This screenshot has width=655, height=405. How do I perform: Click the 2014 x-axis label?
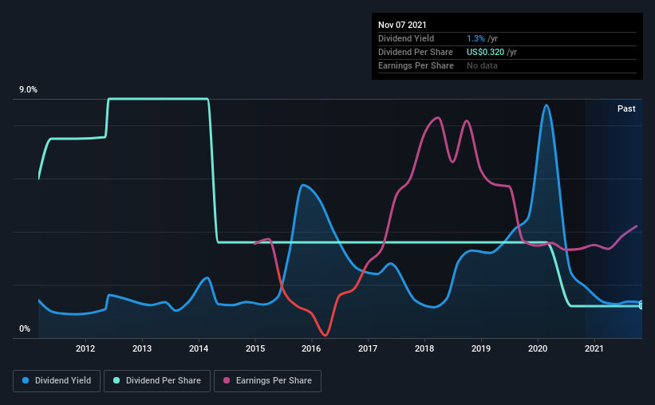[x=199, y=348]
